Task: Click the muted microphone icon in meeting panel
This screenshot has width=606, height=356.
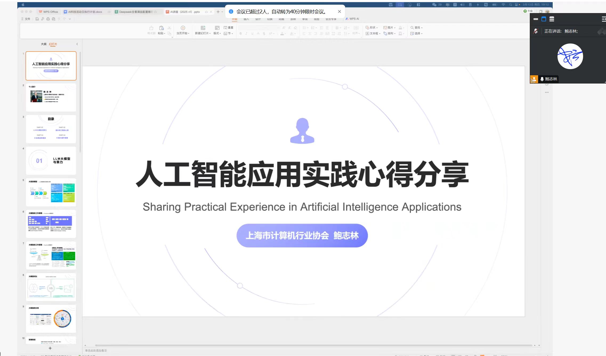Action: (536, 31)
